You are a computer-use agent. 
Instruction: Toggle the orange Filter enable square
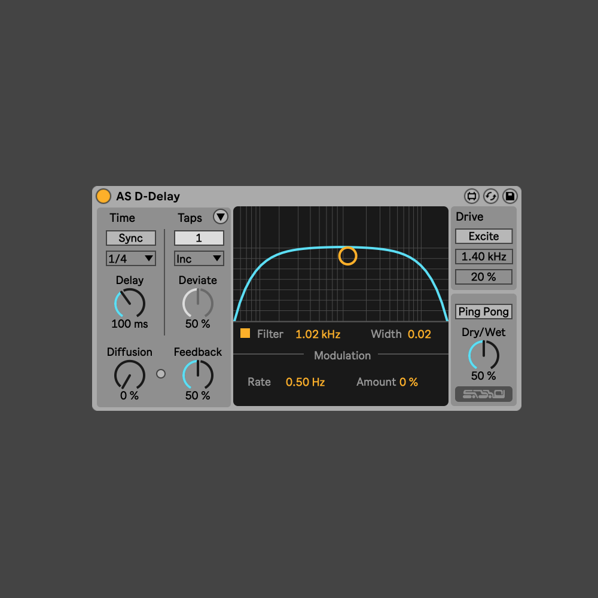[x=245, y=334]
